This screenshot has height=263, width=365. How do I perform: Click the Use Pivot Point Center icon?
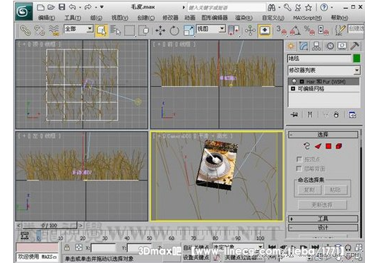point(234,30)
